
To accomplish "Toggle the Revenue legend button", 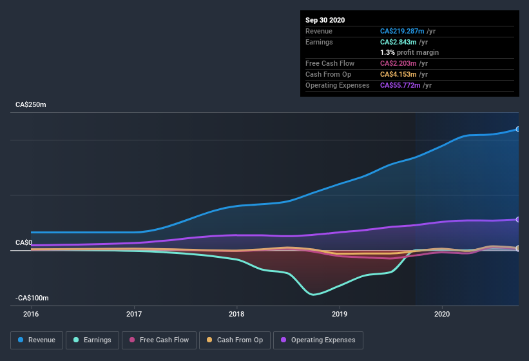I will click(37, 340).
